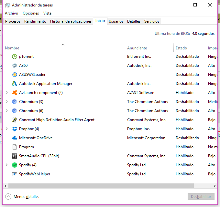The height and width of the screenshot is (207, 220).
Task: Click the Task Manager title bar icon
Action: click(x=7, y=5)
